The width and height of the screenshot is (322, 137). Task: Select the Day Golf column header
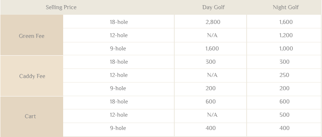point(213,7)
